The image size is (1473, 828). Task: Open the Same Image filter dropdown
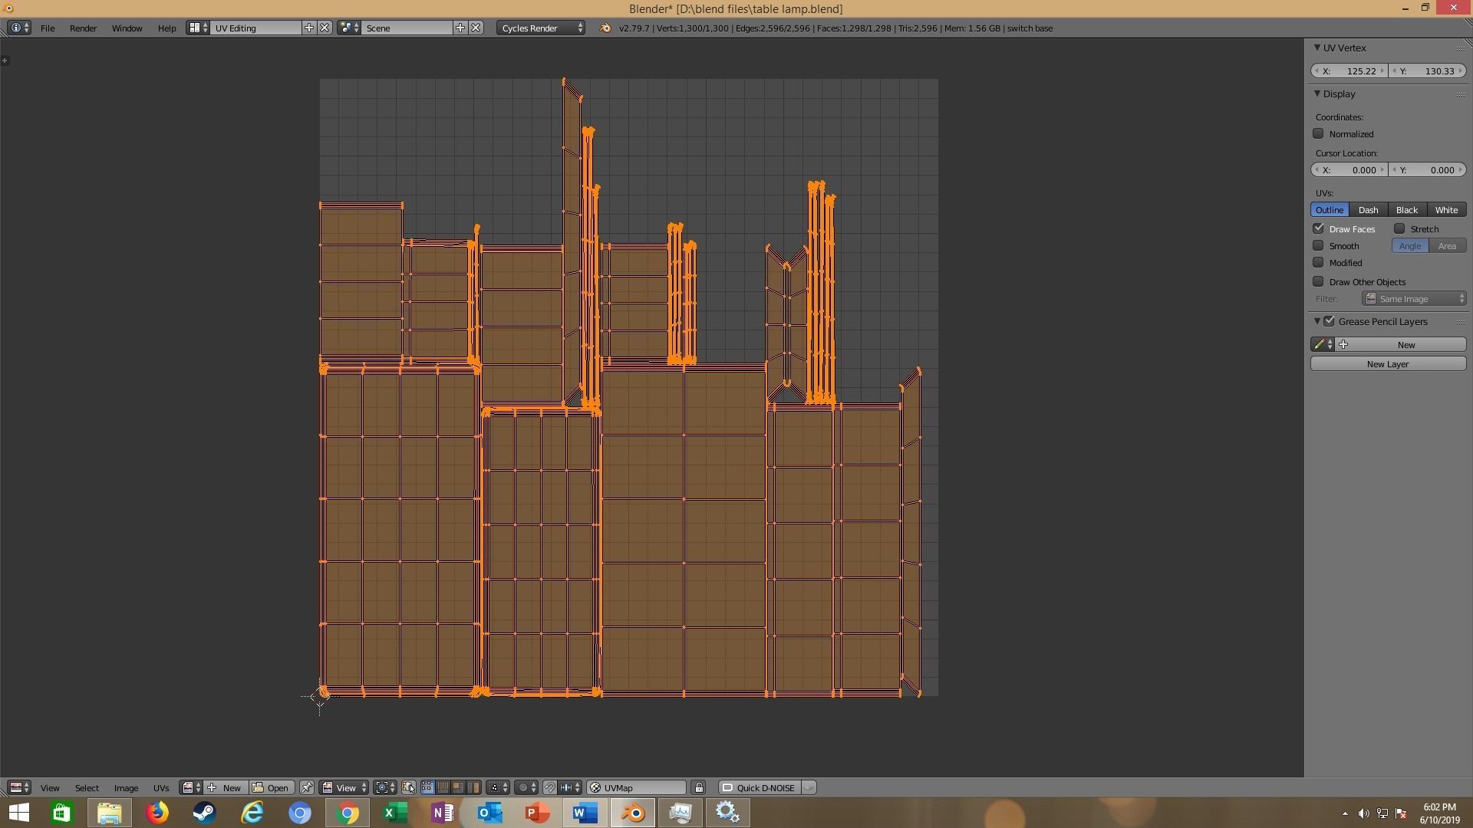click(x=1414, y=298)
